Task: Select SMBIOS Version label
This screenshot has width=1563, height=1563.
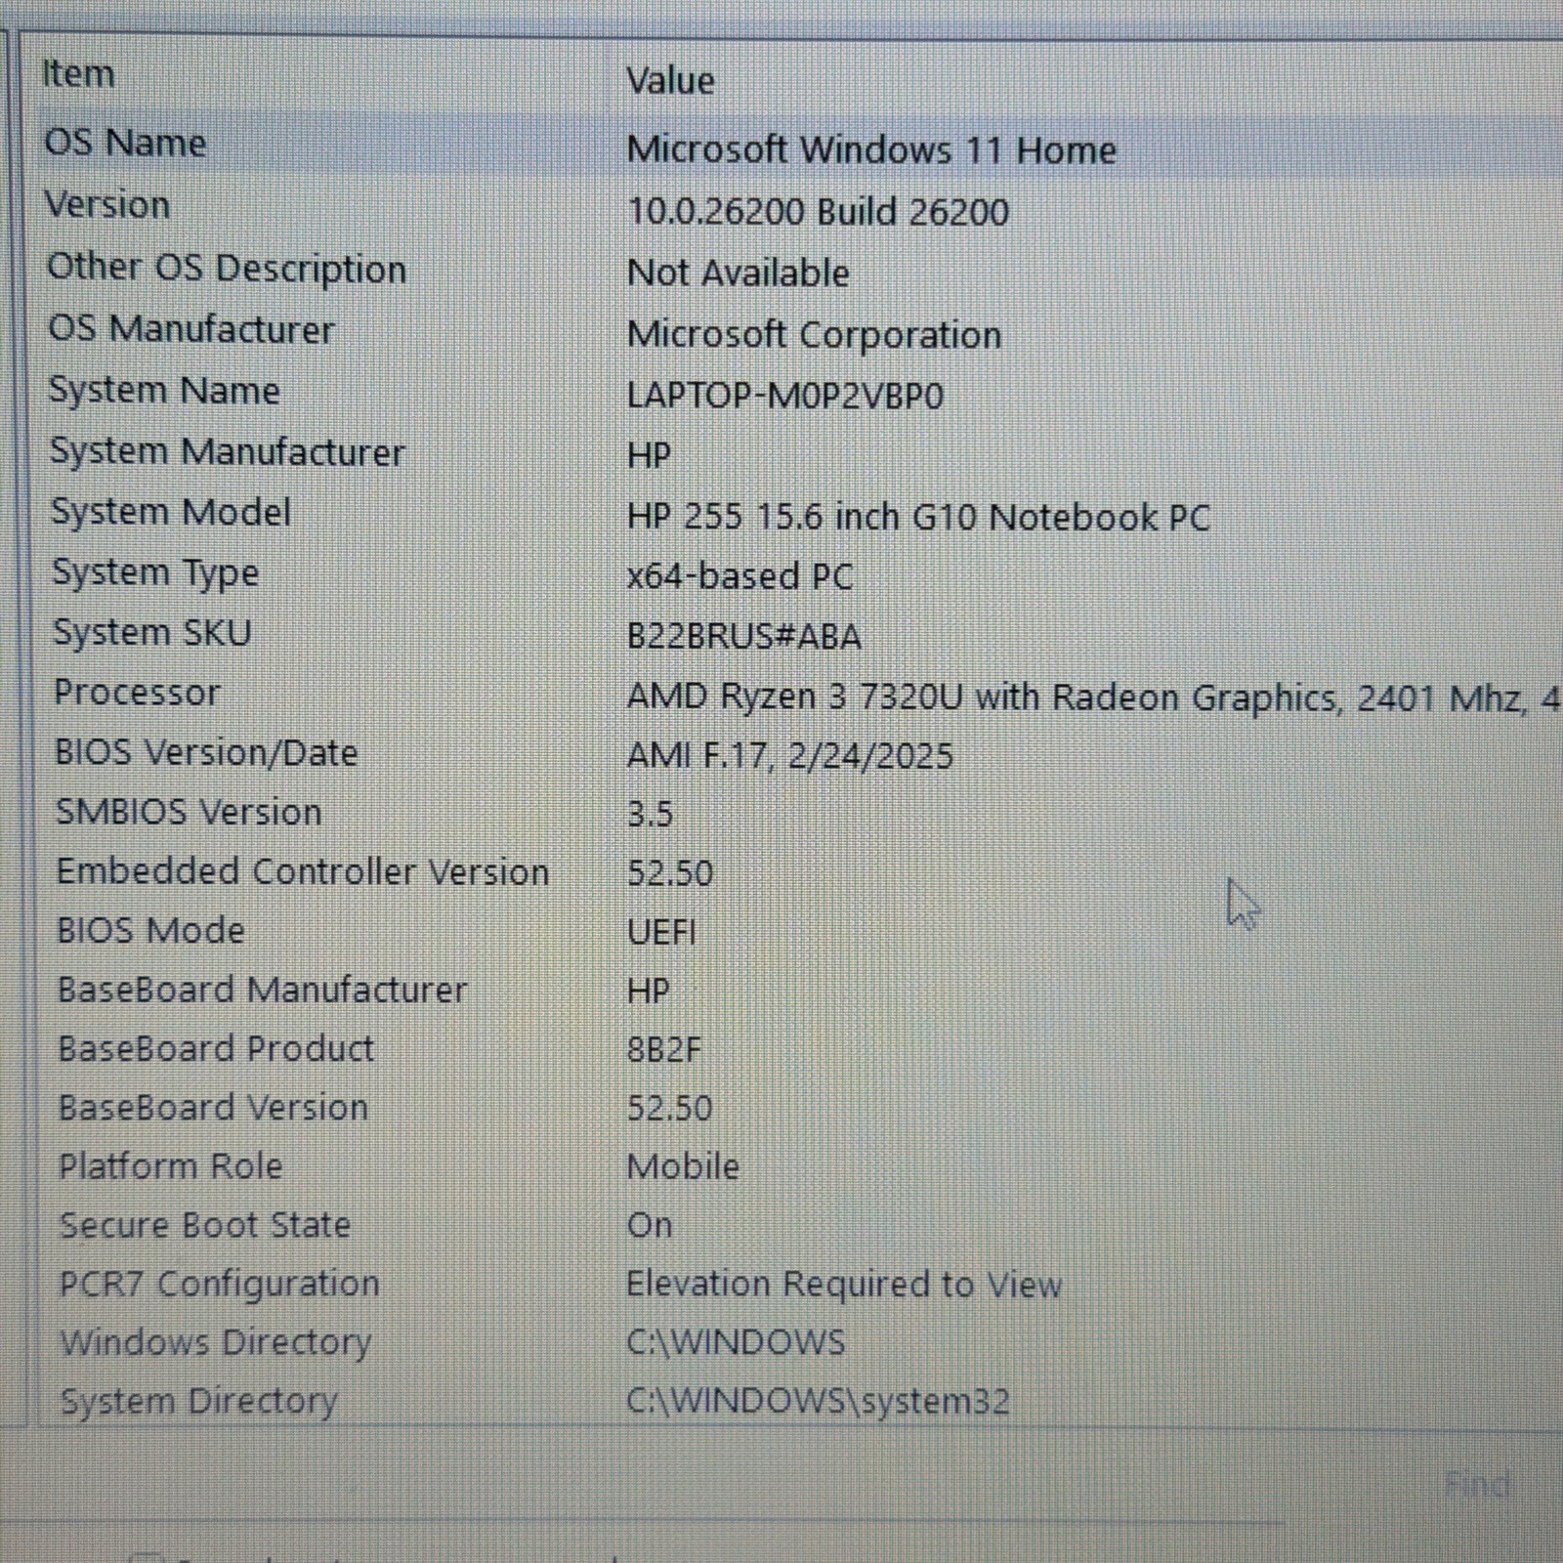Action: [x=189, y=812]
